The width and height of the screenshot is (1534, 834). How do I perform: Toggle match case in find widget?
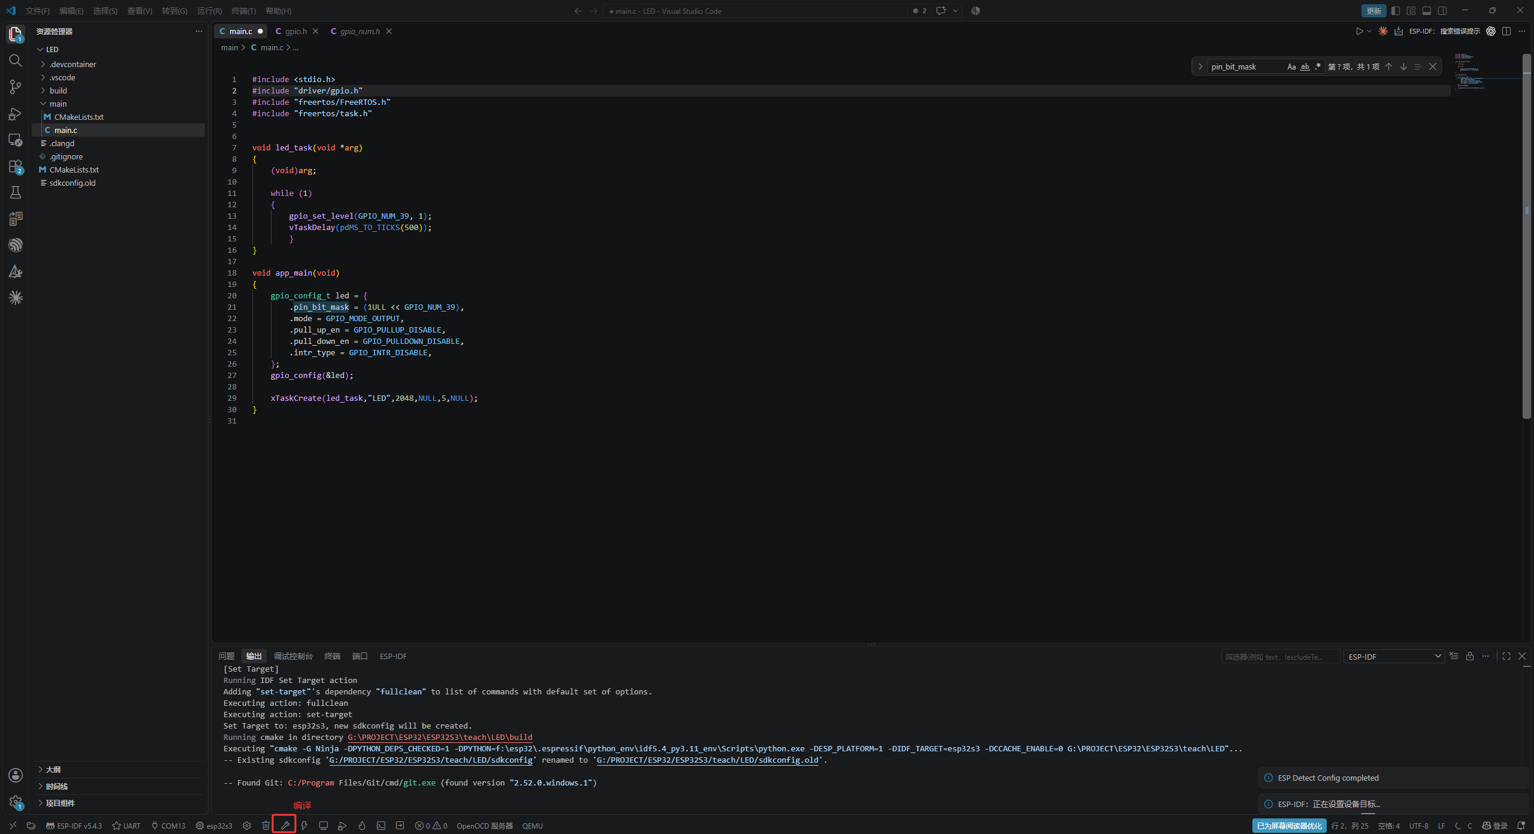[x=1291, y=67]
